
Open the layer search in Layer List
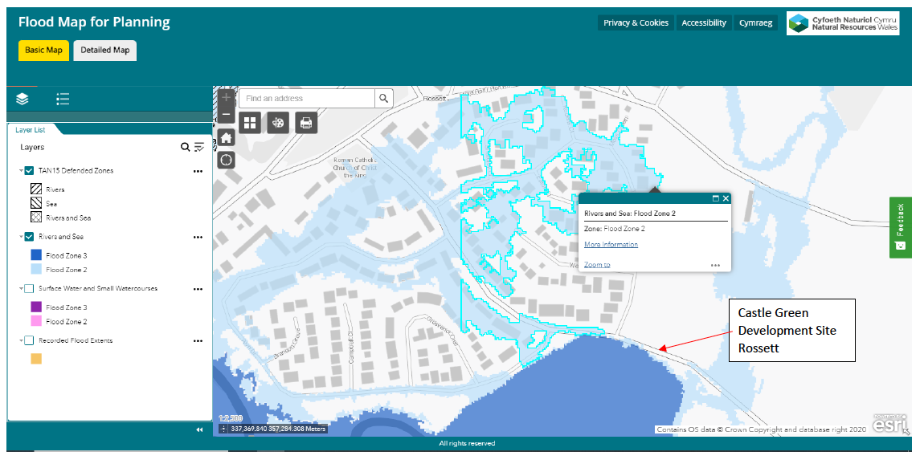click(184, 147)
